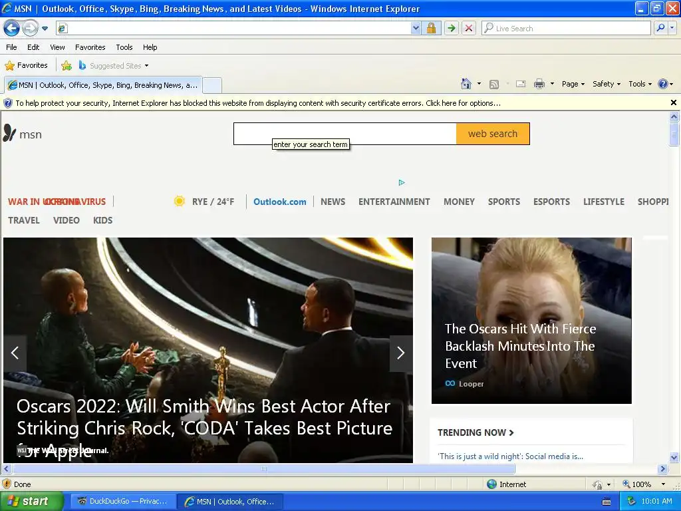Expand the address bar URL history dropdown
The width and height of the screenshot is (681, 511).
coord(416,28)
